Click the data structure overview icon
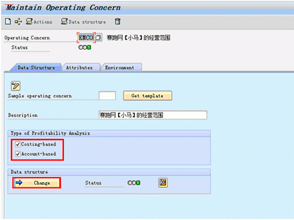 point(163,183)
